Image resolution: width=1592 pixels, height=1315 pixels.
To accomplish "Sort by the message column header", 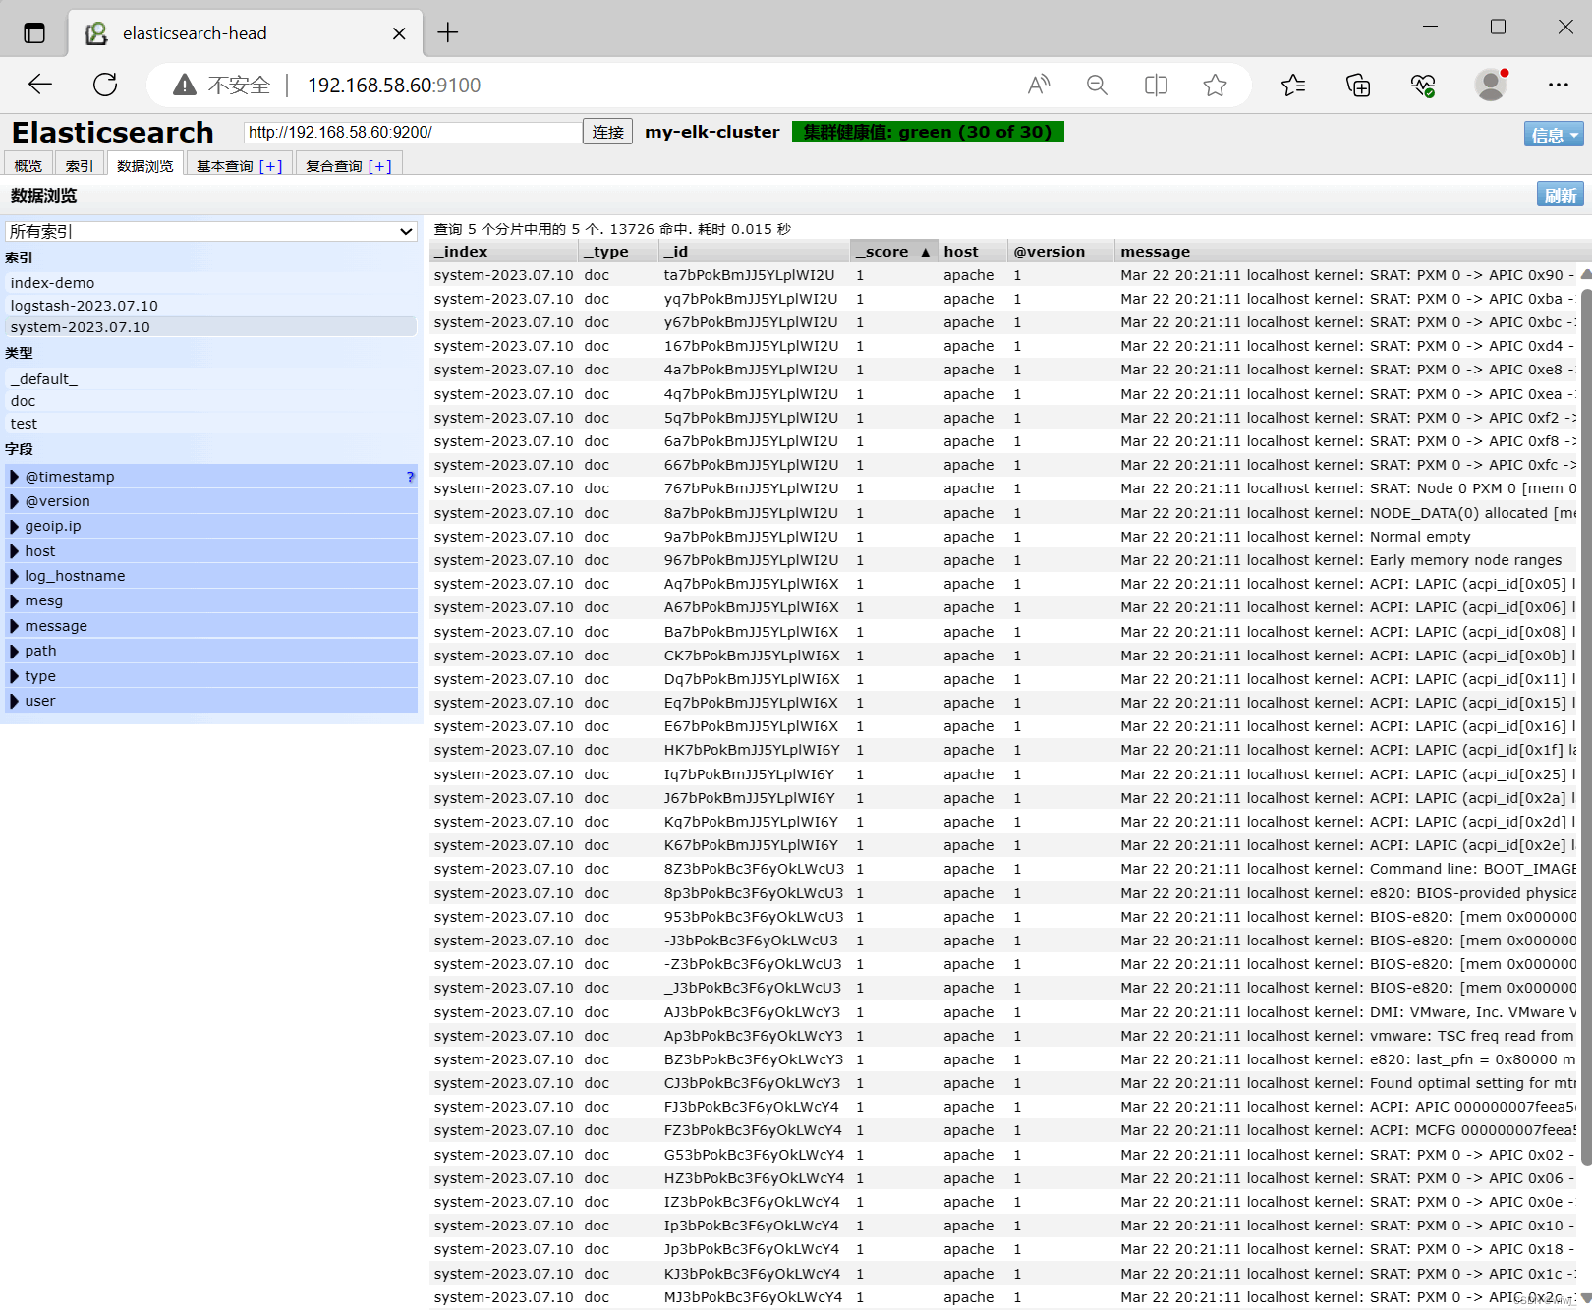I will point(1346,252).
